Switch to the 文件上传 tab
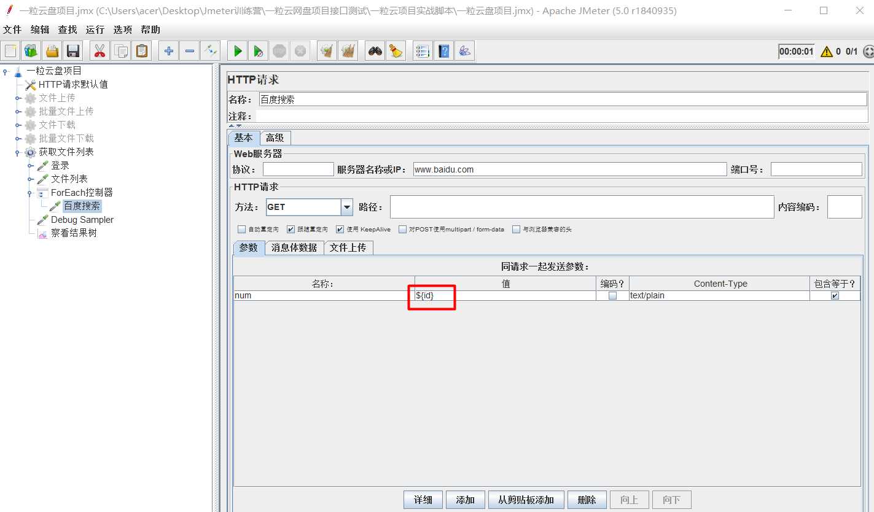 [x=348, y=247]
